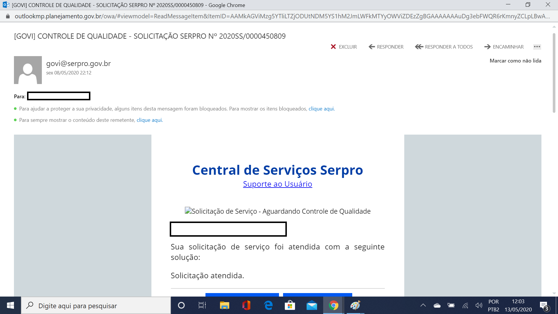The height and width of the screenshot is (314, 558).
Task: Open the '...' more actions menu
Action: (x=537, y=47)
